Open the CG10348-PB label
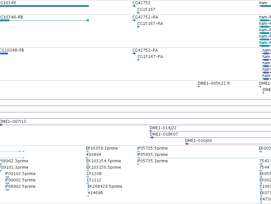Screen dimensions: 271x204 point(12,50)
